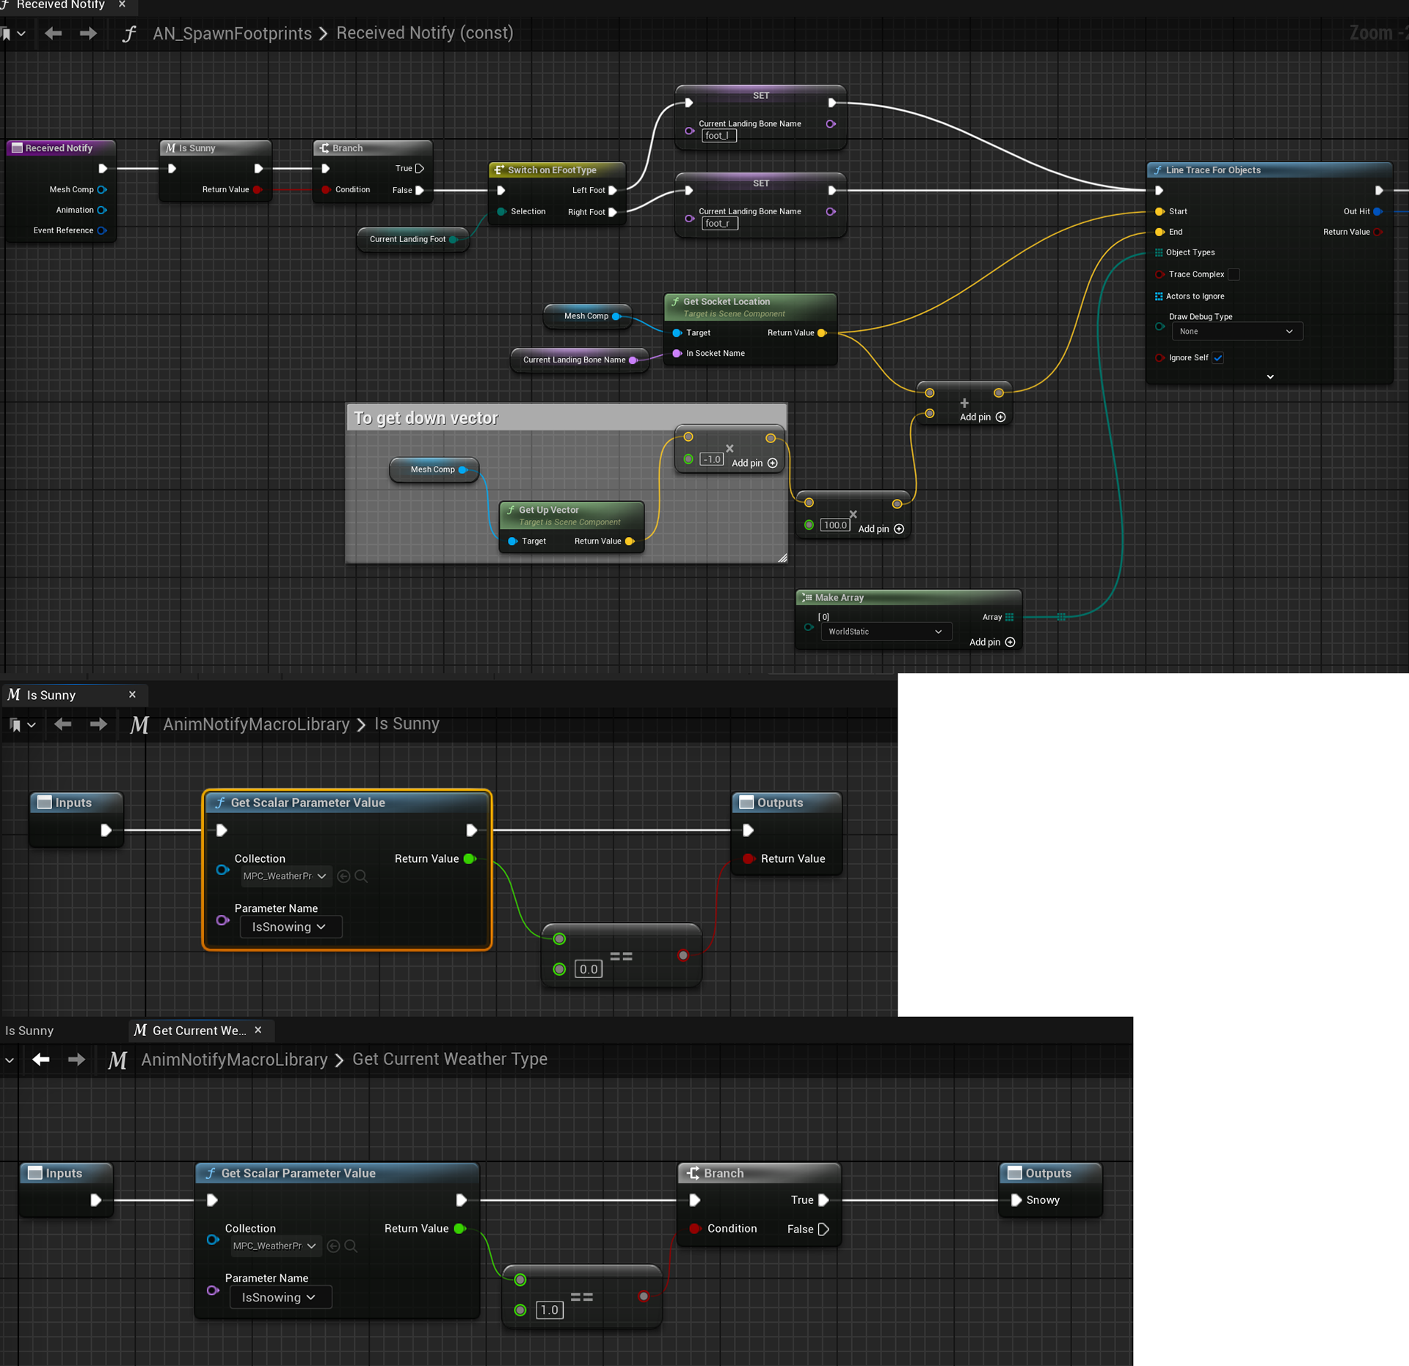Open IsSnowing parameter dropdown in Is Sunny graph

tap(291, 927)
